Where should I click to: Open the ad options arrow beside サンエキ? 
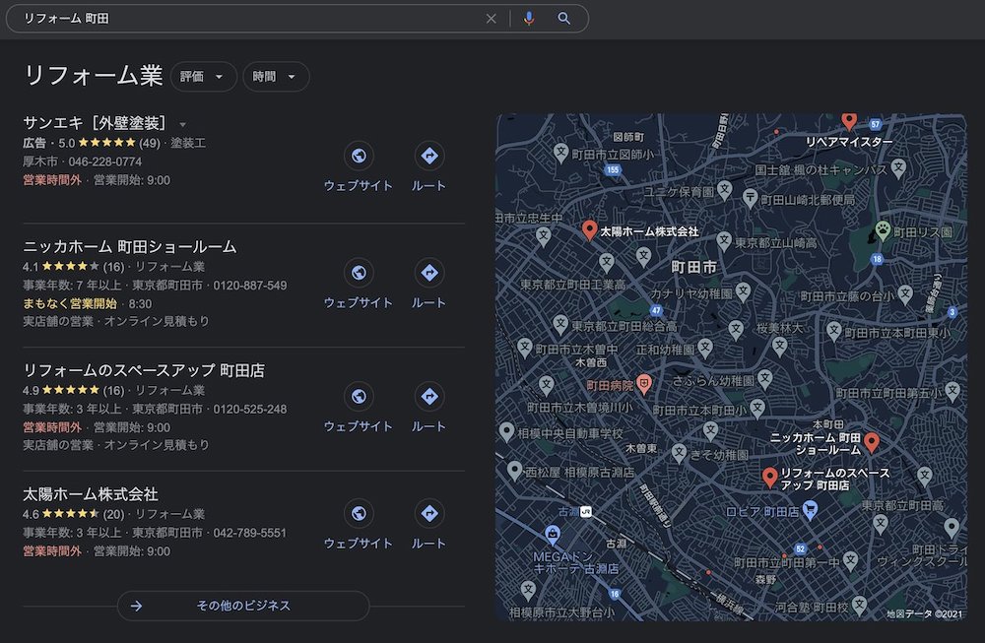(x=182, y=124)
